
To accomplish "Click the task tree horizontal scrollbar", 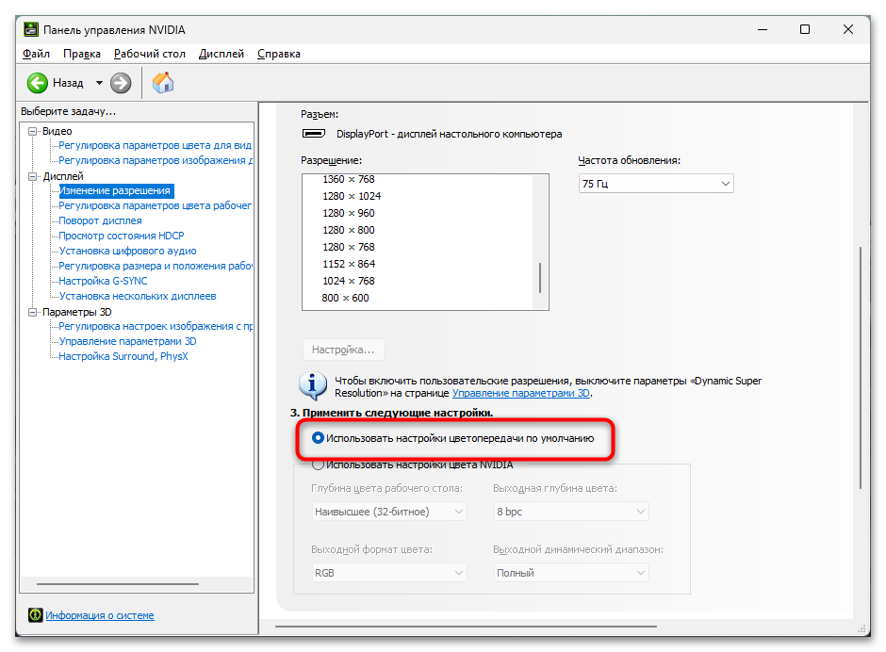I will click(118, 584).
